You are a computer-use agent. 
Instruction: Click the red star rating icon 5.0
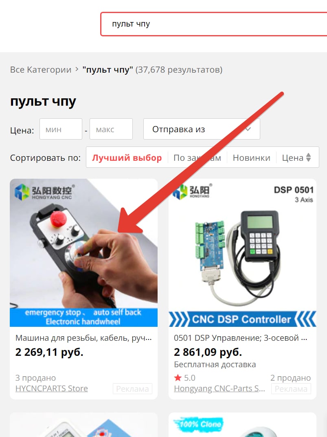pyautogui.click(x=178, y=378)
